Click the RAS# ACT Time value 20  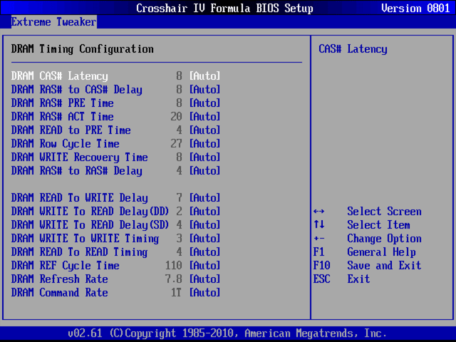click(x=176, y=117)
